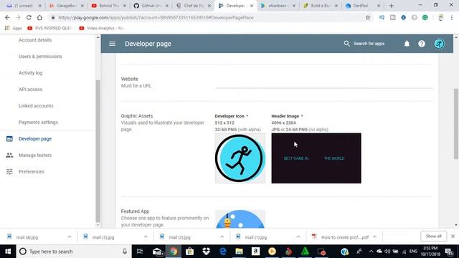459x258 pixels.
Task: Open Activity log
Action: 30,72
